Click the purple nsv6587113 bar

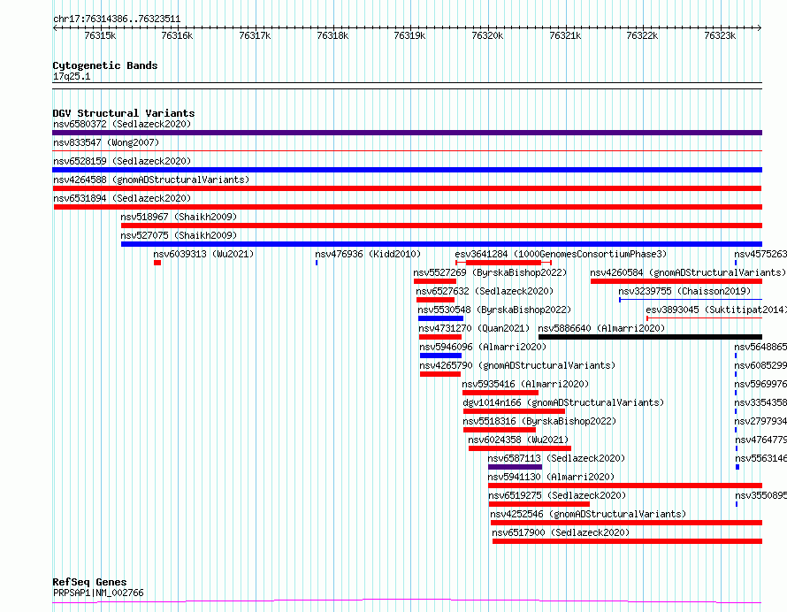[515, 467]
